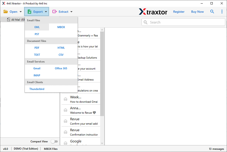The height and width of the screenshot is (152, 227).
Task: Click MBOX Files status bar entry
Action: pos(51,149)
